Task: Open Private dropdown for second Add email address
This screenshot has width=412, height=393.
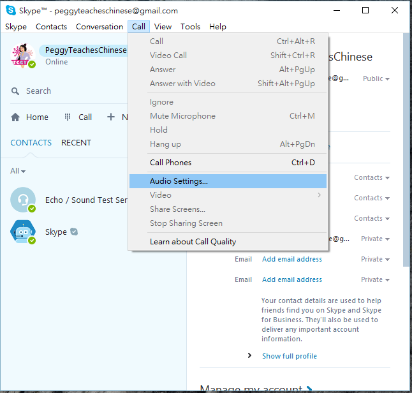Action: (375, 279)
